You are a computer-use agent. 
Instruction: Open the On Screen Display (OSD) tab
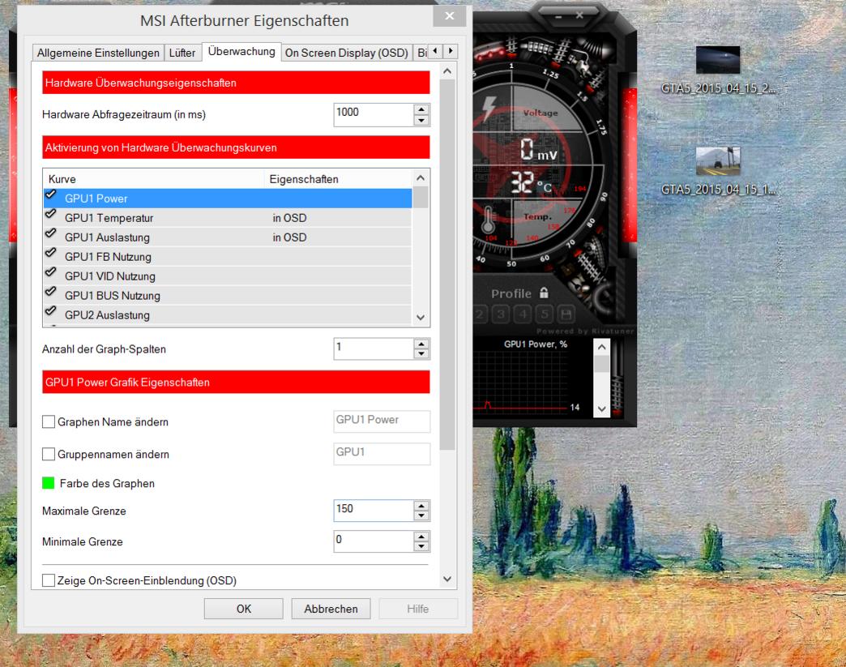[x=346, y=53]
